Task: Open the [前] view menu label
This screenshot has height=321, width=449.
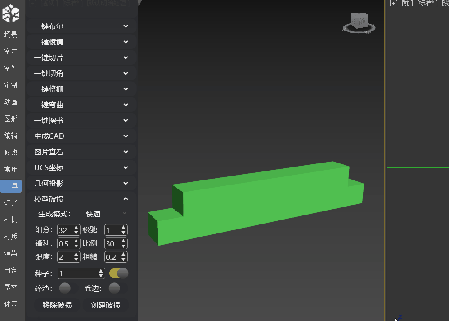Action: [407, 4]
